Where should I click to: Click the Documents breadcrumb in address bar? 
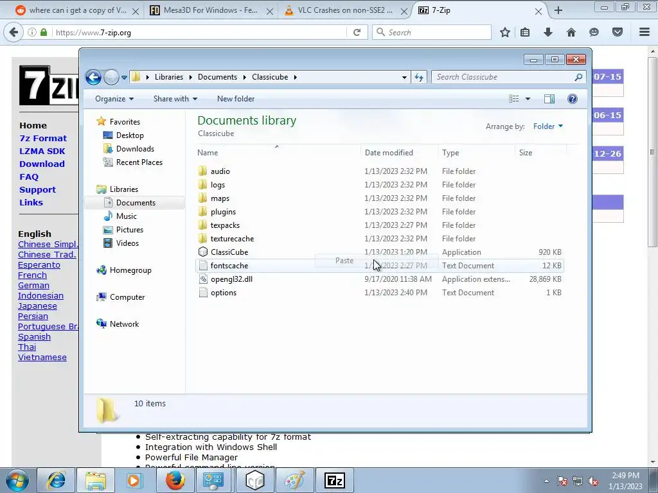pyautogui.click(x=217, y=77)
